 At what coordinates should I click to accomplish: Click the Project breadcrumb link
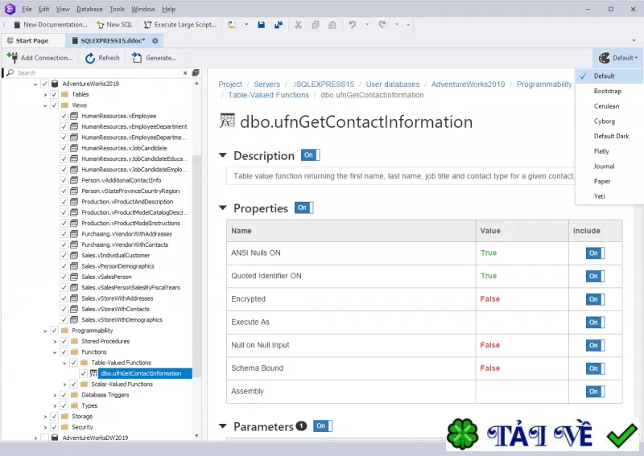pyautogui.click(x=230, y=84)
